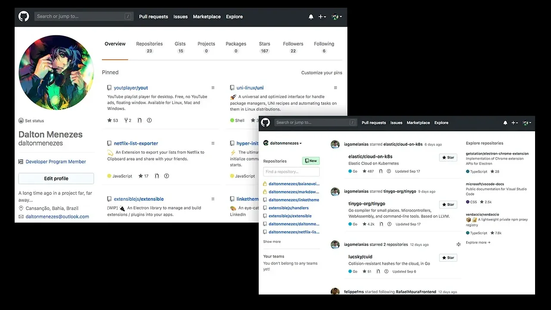Open Issues in profile window
The height and width of the screenshot is (310, 551).
point(180,17)
